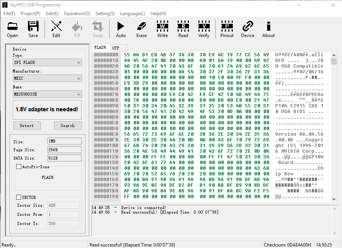
Task: Click the '1.8V adapter is needed!' notice
Action: click(47, 109)
